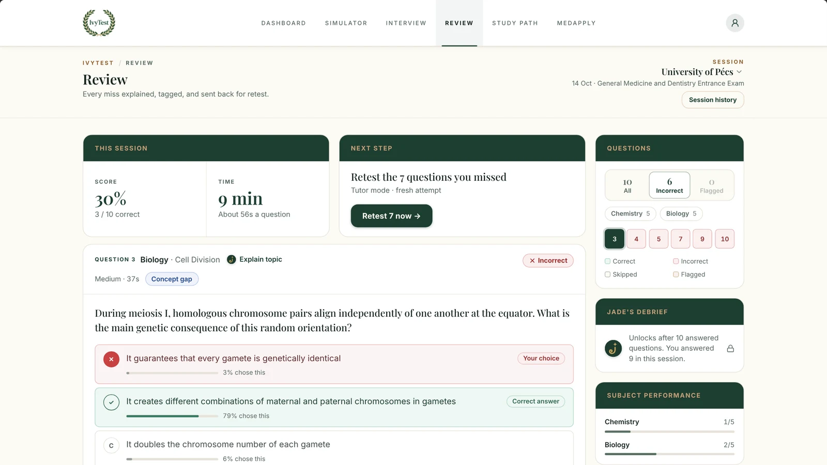Open the MedApply tab
The width and height of the screenshot is (827, 465).
point(576,23)
